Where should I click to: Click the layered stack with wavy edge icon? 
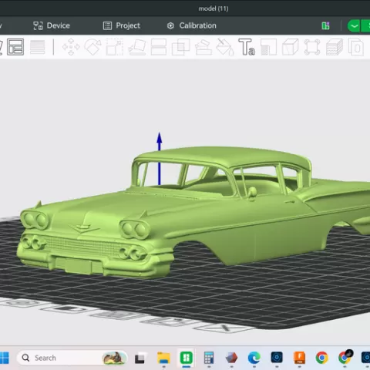click(335, 47)
